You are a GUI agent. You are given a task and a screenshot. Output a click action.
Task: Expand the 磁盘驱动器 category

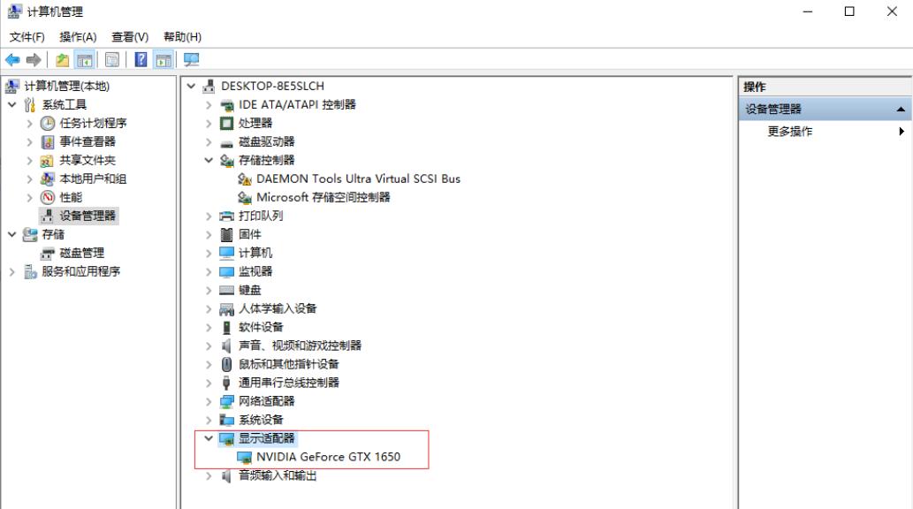pos(209,141)
